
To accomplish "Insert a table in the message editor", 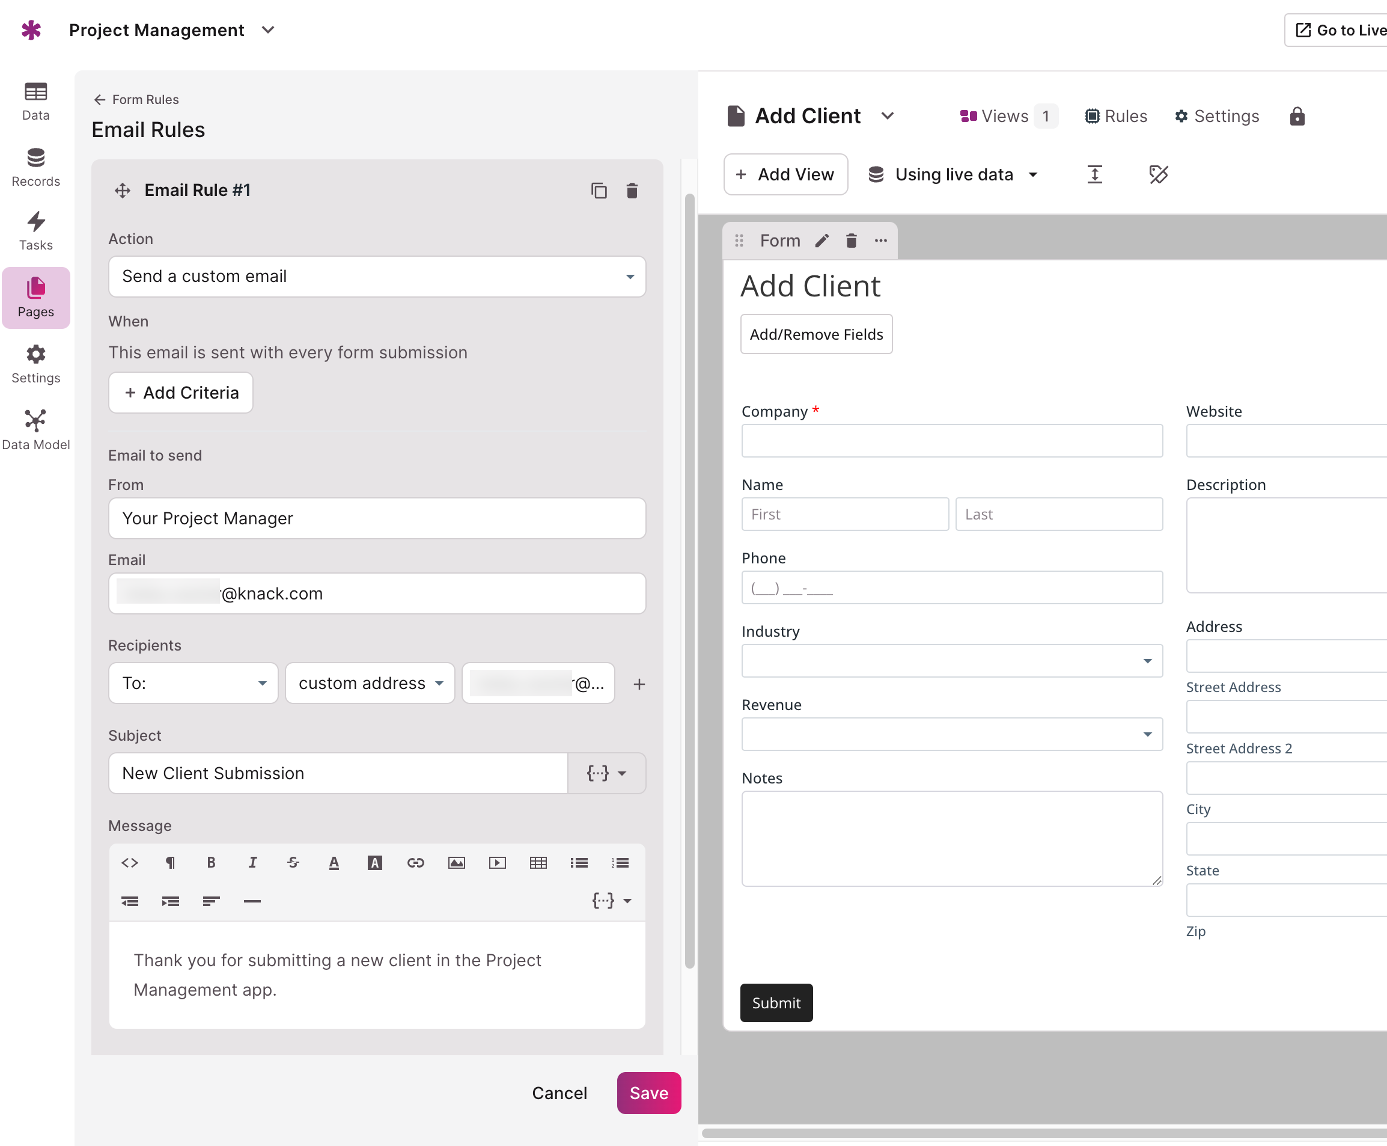I will point(538,862).
